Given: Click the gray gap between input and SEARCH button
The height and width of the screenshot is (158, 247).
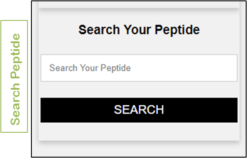Looking at the screenshot, I should [x=139, y=90].
